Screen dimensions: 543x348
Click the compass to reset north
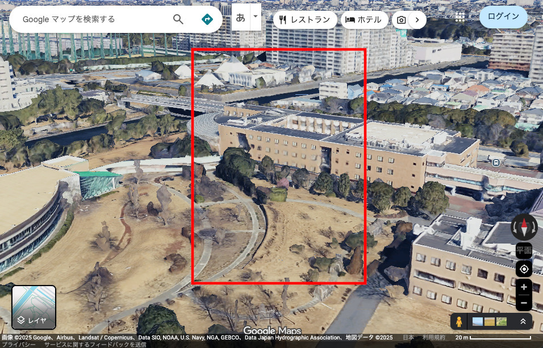coord(524,227)
